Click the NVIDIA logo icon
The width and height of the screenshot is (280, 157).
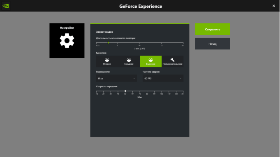(6, 6)
